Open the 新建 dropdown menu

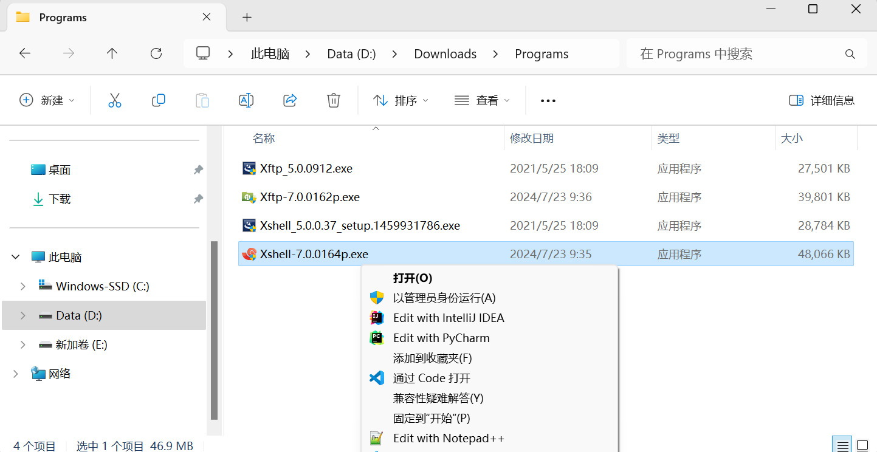[x=47, y=100]
